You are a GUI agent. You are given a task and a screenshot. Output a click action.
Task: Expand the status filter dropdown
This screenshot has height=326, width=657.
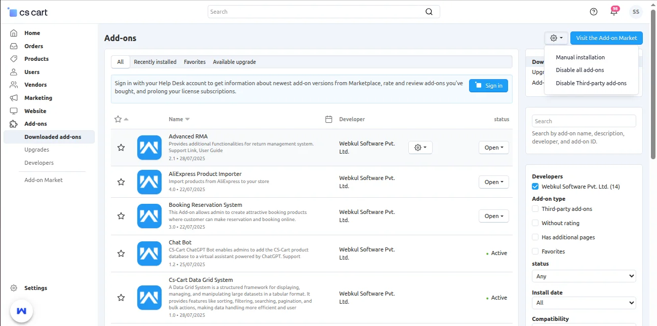click(x=584, y=276)
